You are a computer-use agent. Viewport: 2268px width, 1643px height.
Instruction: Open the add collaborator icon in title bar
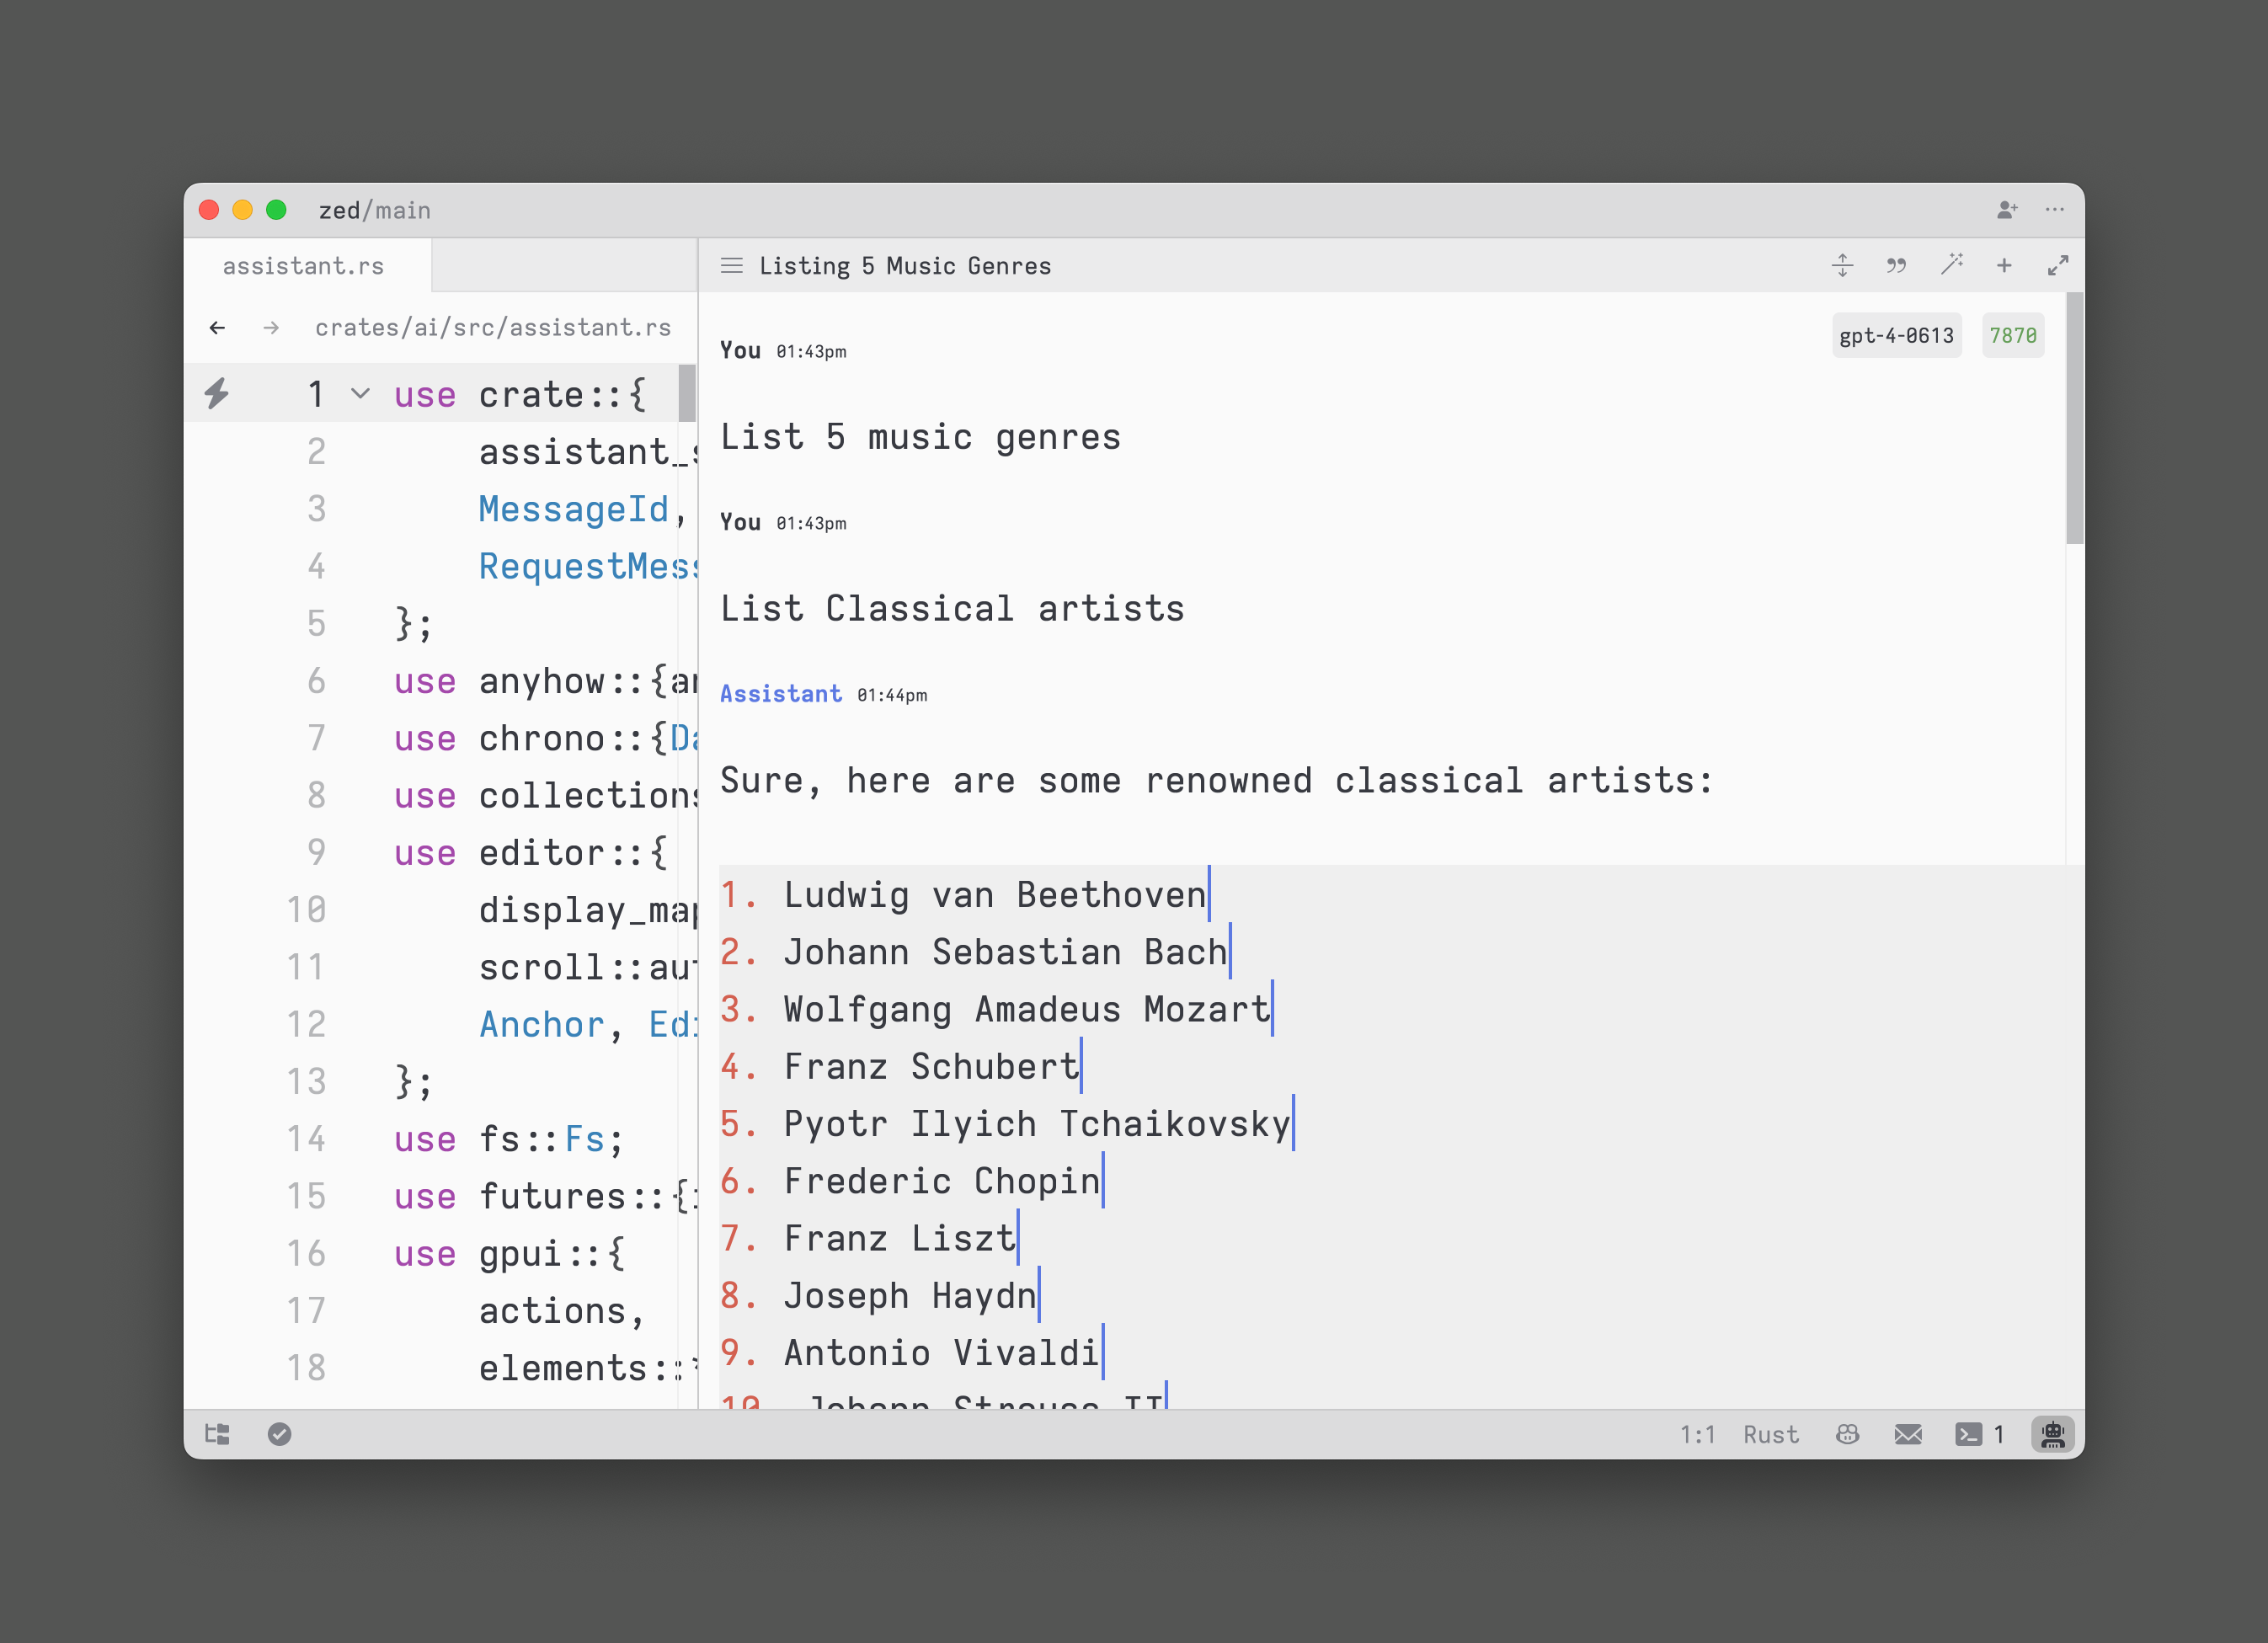tap(2006, 210)
